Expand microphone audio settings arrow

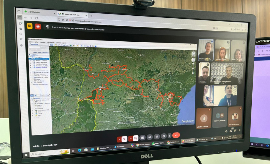(120, 139)
